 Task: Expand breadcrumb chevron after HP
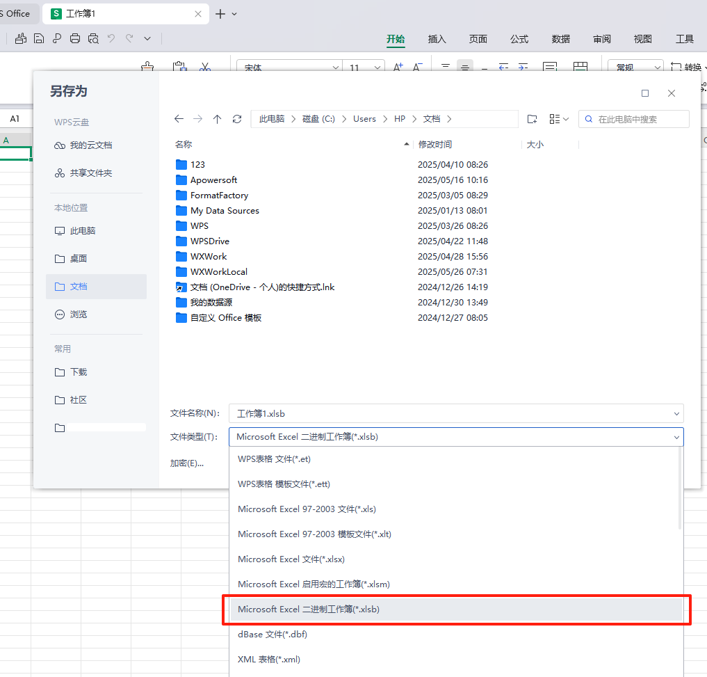(x=414, y=119)
